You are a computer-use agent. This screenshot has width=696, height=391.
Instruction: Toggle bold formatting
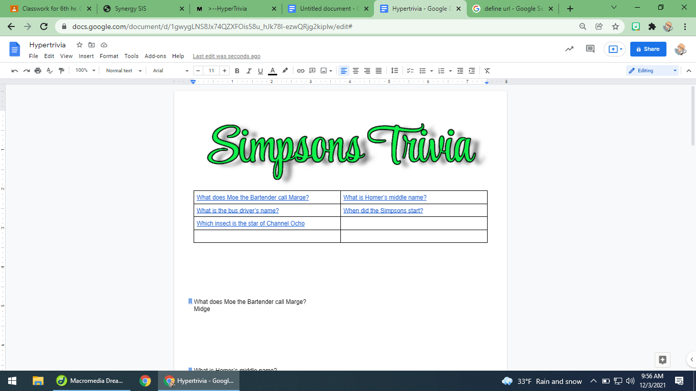coord(237,71)
